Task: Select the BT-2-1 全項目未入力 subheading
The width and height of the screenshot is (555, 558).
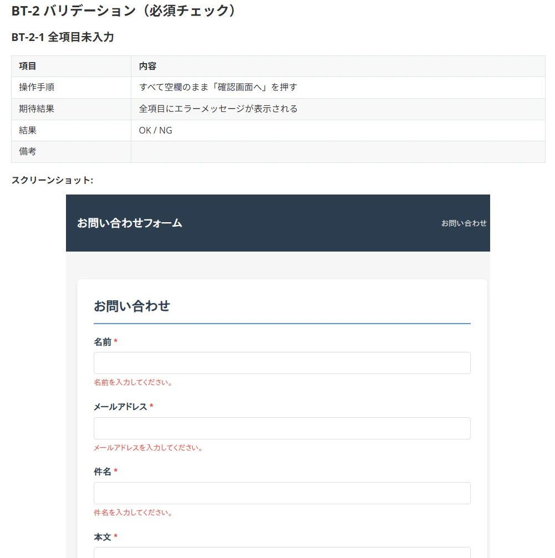Action: tap(63, 37)
